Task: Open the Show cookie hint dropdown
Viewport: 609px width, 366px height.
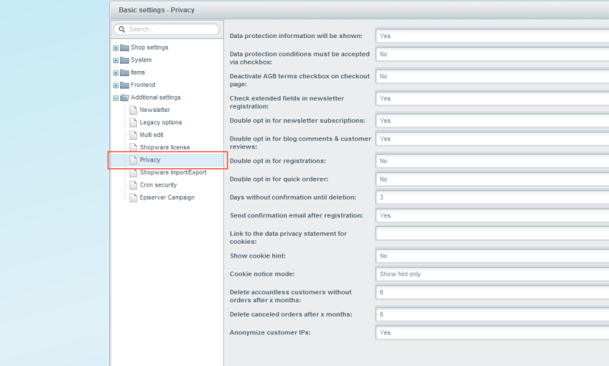Action: pos(492,255)
